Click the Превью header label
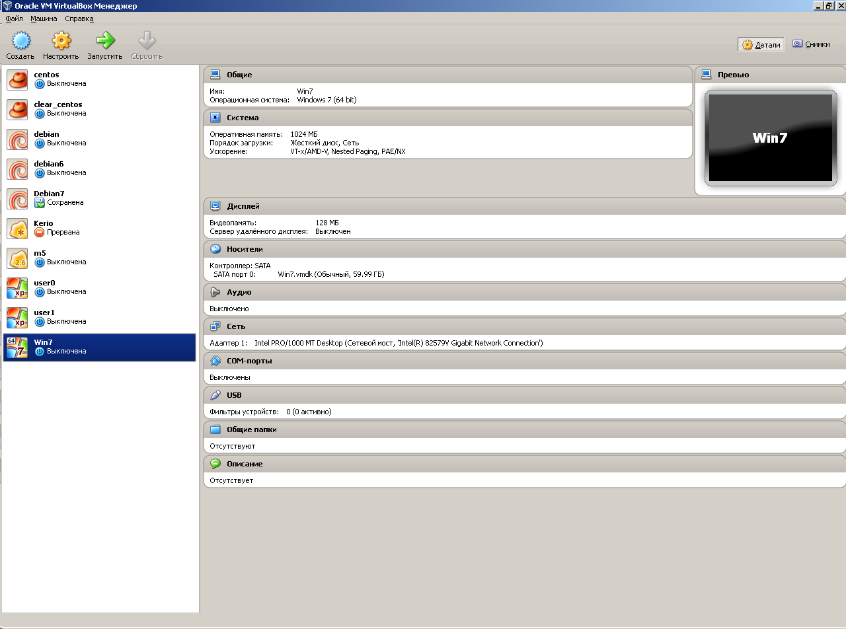Image resolution: width=846 pixels, height=629 pixels. 733,75
